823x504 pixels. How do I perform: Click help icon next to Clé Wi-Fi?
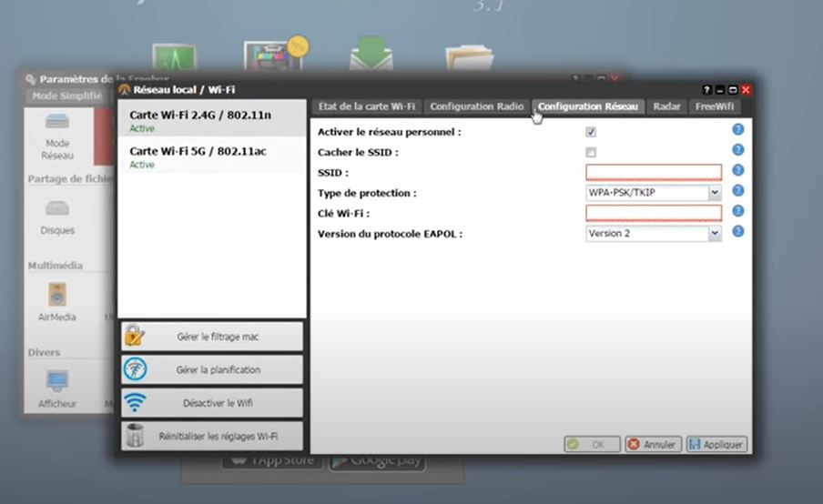point(738,211)
